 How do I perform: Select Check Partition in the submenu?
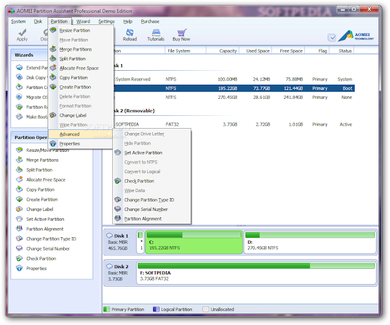click(x=152, y=181)
